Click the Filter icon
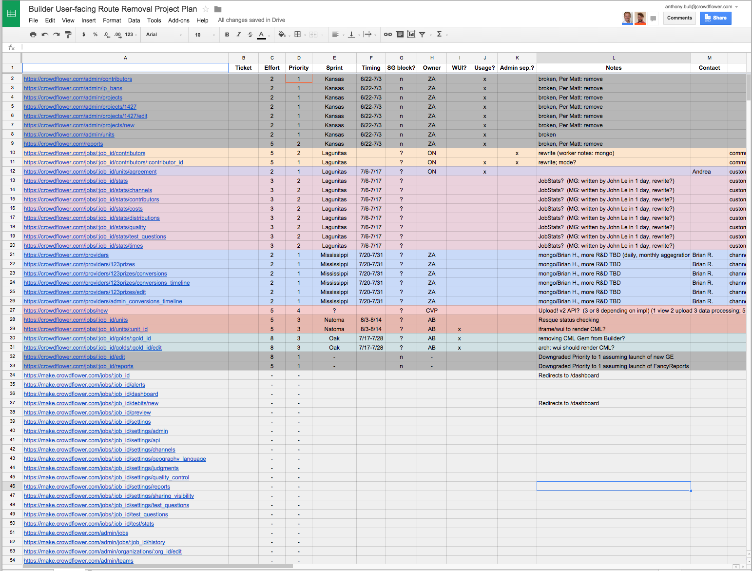The height and width of the screenshot is (571, 752). point(423,35)
